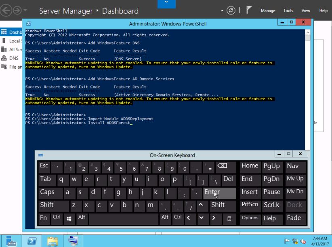Open the View menu
Screen dimensions: 332x247
click(306, 10)
